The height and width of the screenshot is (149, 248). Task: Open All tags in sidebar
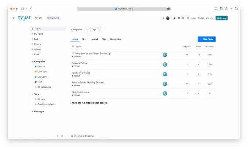click(40, 99)
